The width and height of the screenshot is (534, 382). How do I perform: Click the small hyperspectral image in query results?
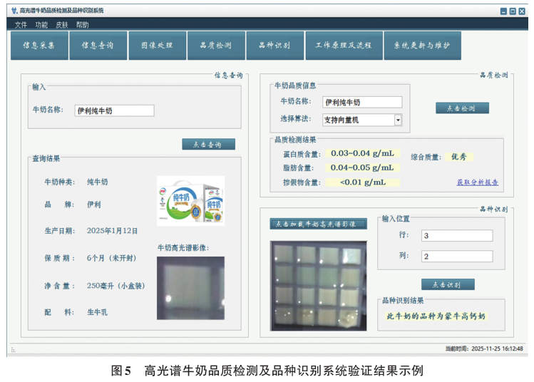[191, 288]
